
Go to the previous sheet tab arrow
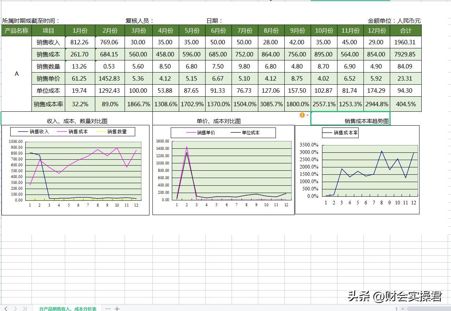point(6,309)
